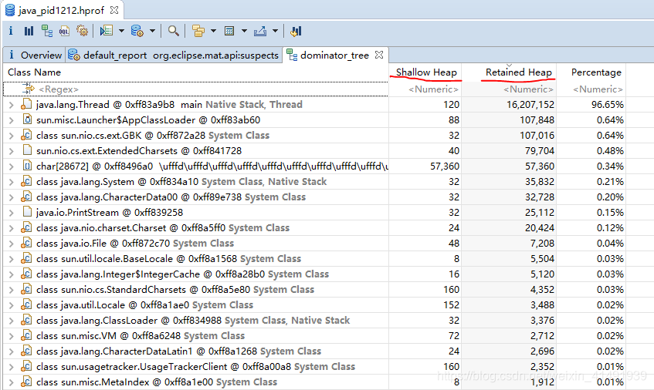Viewport: 654px width, 390px height.
Task: Select the class java.lang.CharacterDataLatin1 row
Action: pyautogui.click(x=315, y=351)
